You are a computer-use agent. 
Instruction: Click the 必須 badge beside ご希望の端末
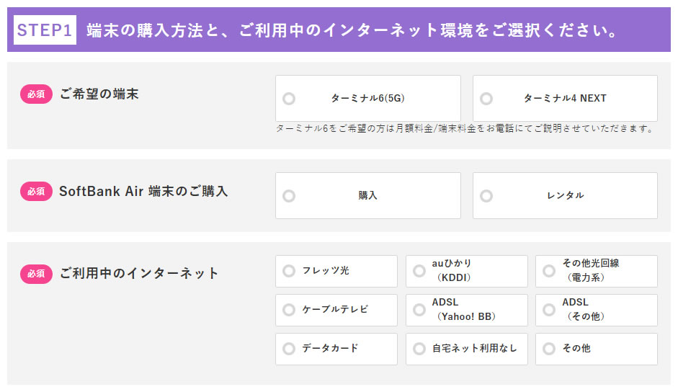[x=36, y=94]
